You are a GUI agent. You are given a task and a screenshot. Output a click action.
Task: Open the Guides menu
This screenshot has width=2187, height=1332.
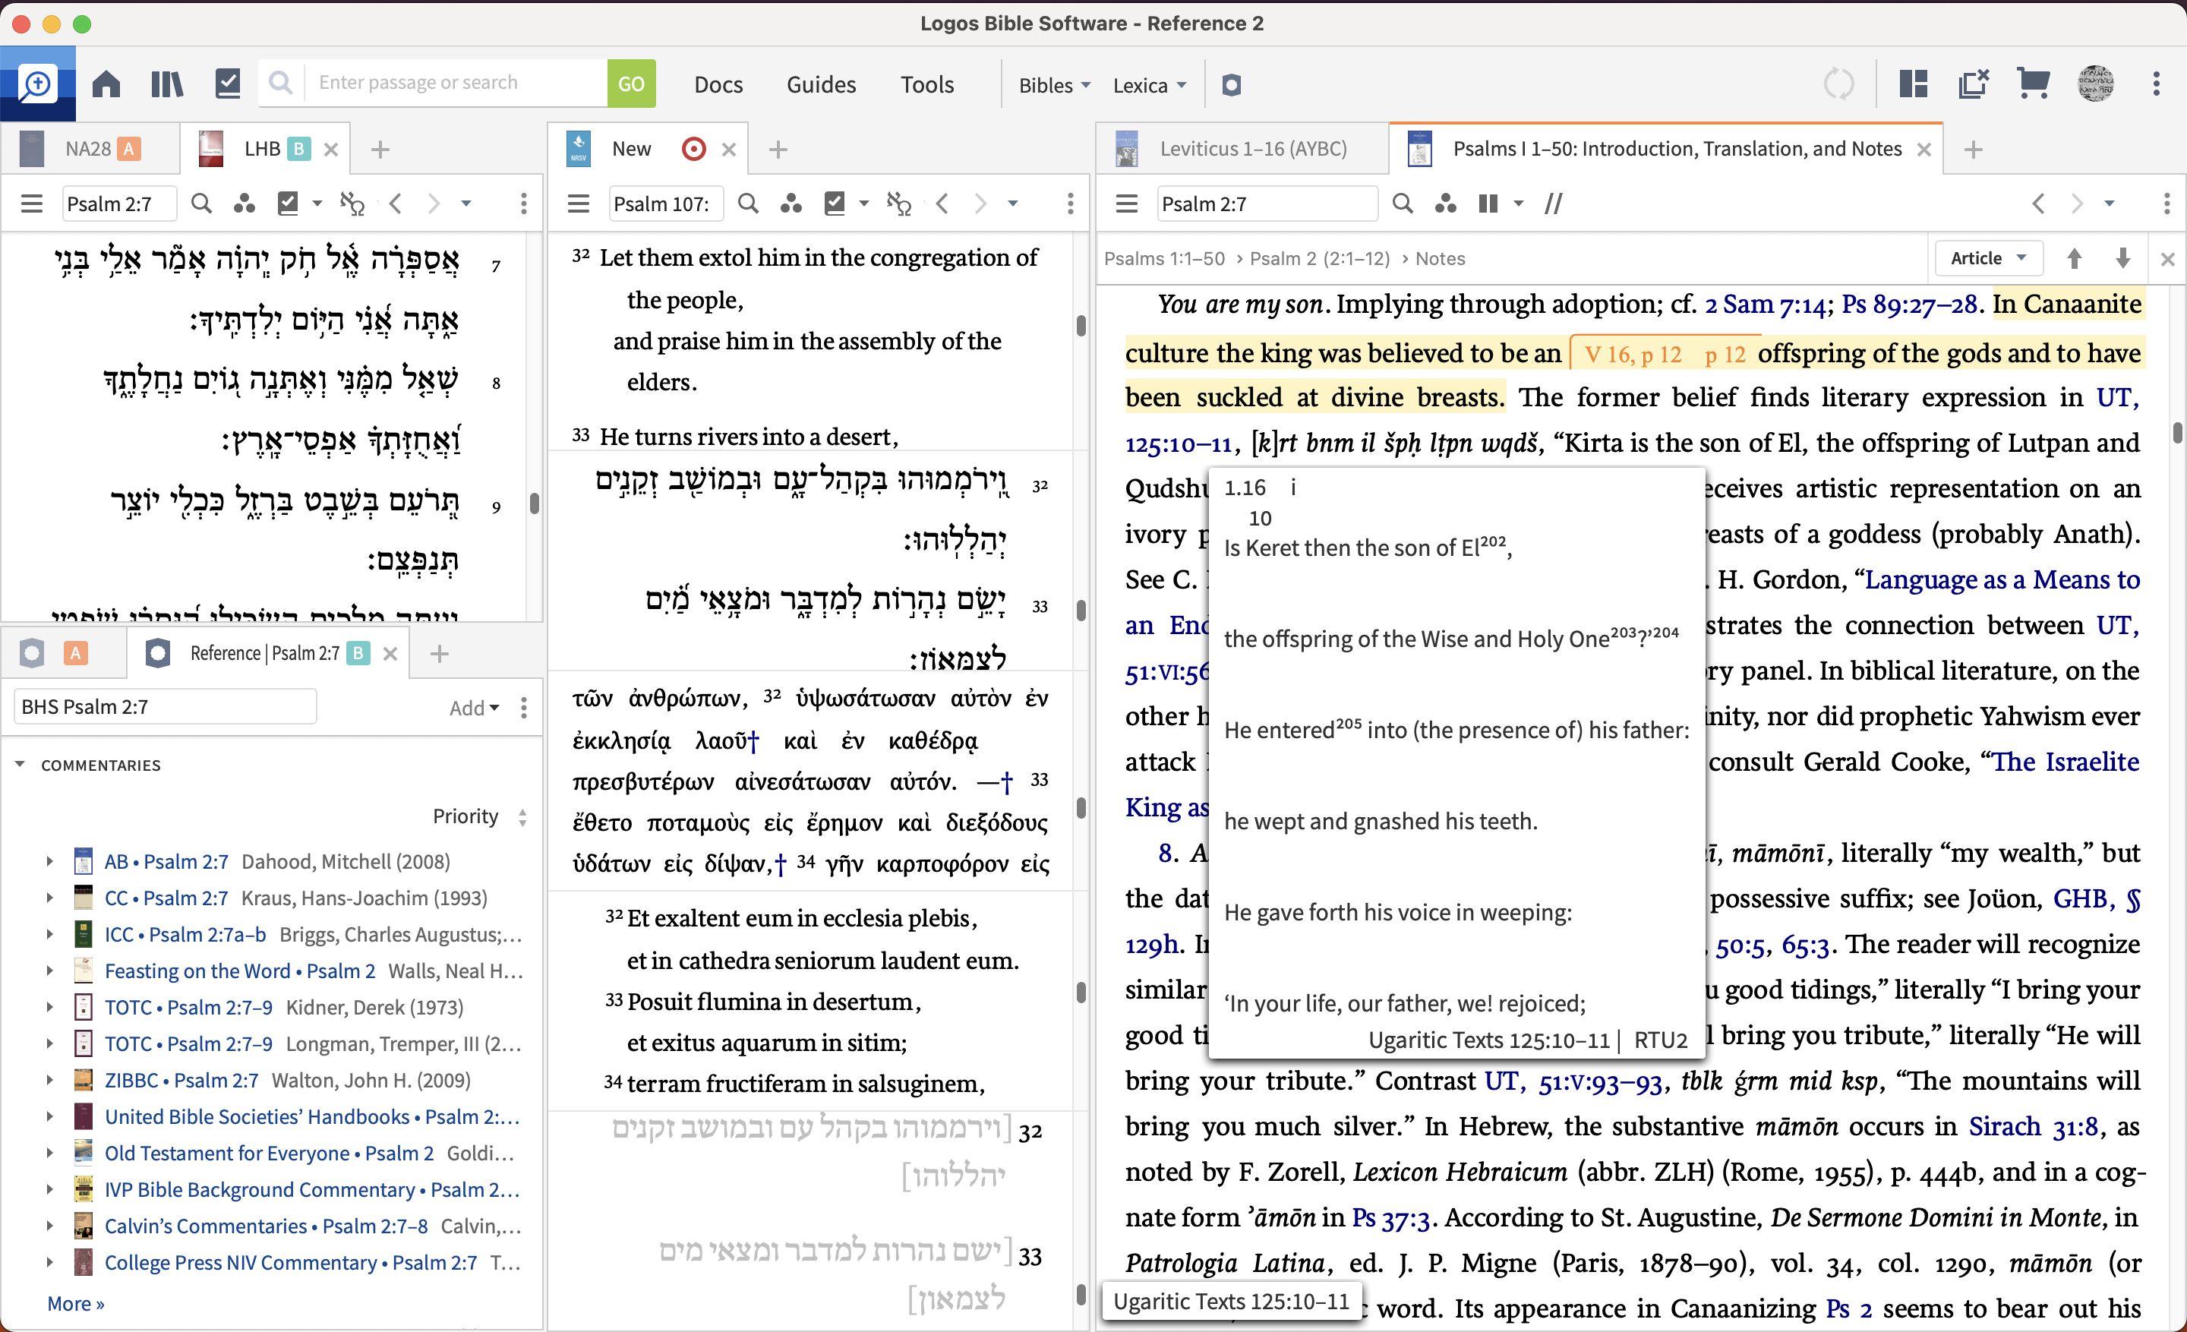click(821, 84)
